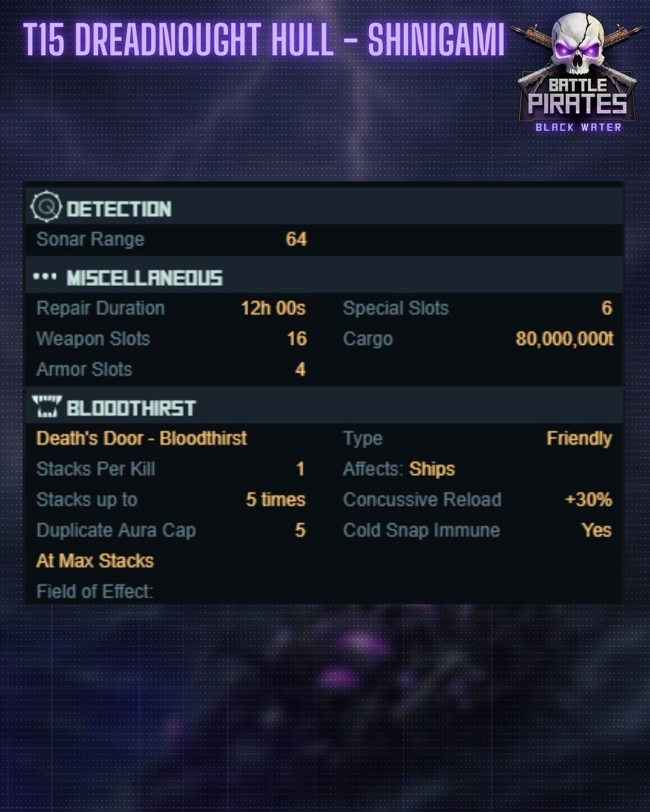
Task: Click the Bloodthirst fangs icon
Action: click(x=46, y=407)
